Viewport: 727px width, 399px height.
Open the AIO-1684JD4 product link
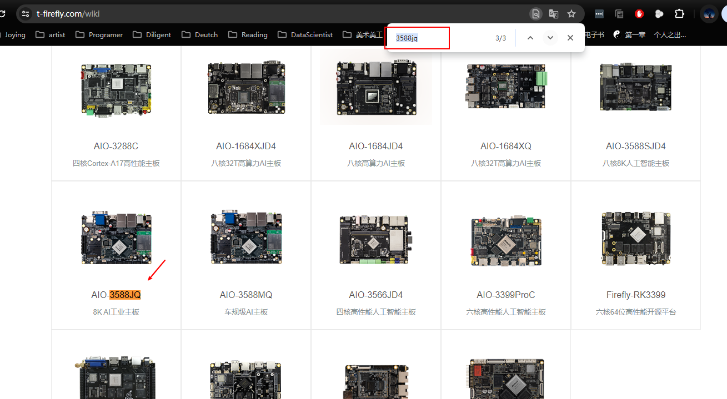coord(376,147)
